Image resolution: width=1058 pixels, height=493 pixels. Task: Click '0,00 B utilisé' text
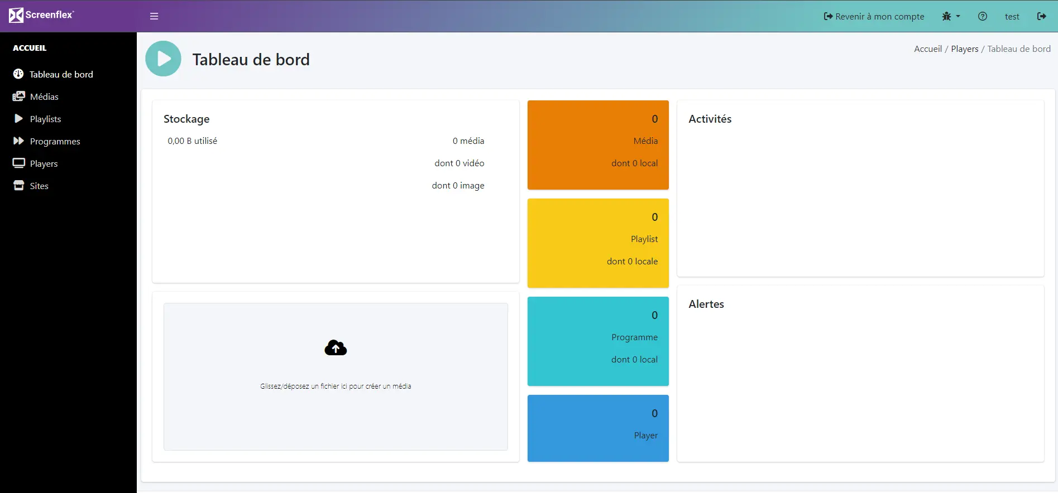[193, 141]
